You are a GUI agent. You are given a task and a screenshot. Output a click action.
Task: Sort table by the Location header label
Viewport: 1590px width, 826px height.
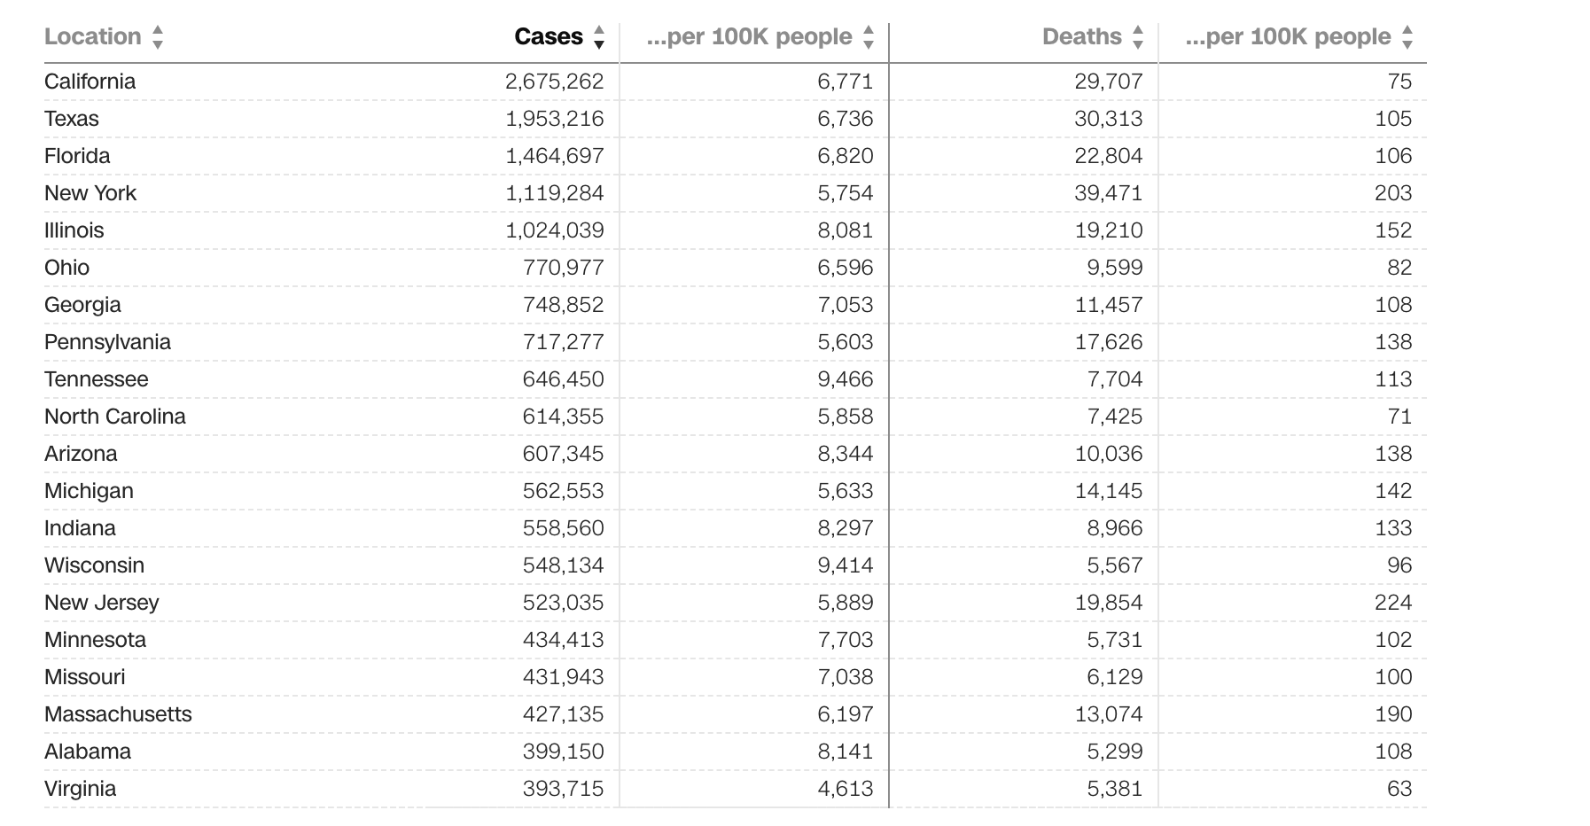pyautogui.click(x=92, y=37)
